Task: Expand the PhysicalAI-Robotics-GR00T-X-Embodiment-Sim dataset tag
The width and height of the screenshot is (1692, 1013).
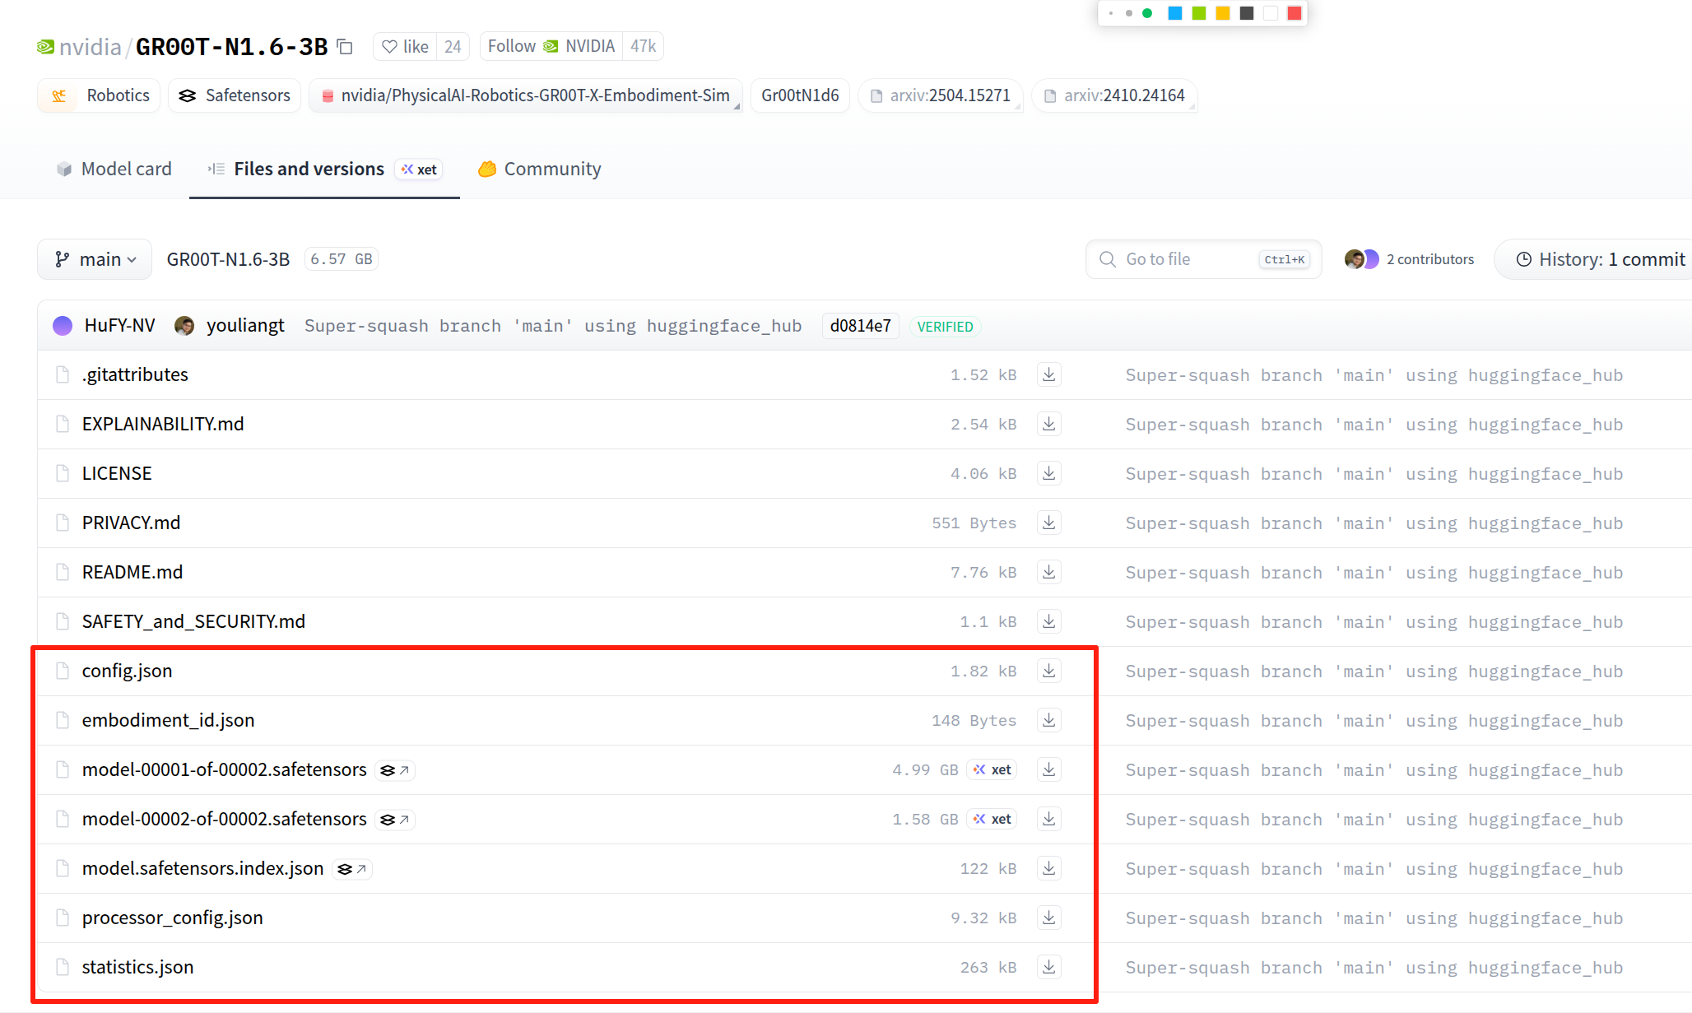Action: tap(737, 106)
